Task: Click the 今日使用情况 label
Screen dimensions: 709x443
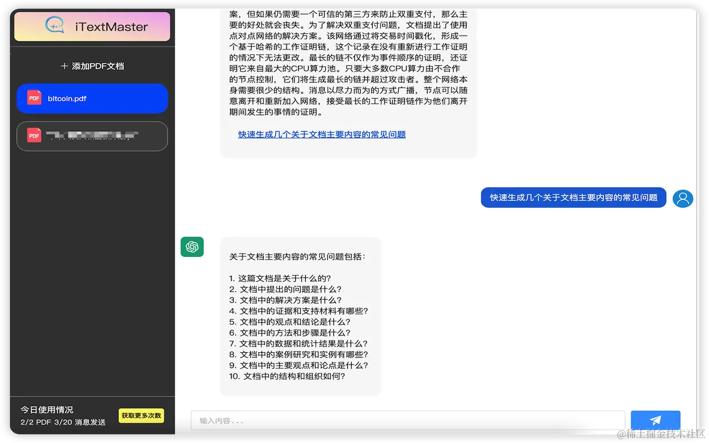Action: click(47, 410)
